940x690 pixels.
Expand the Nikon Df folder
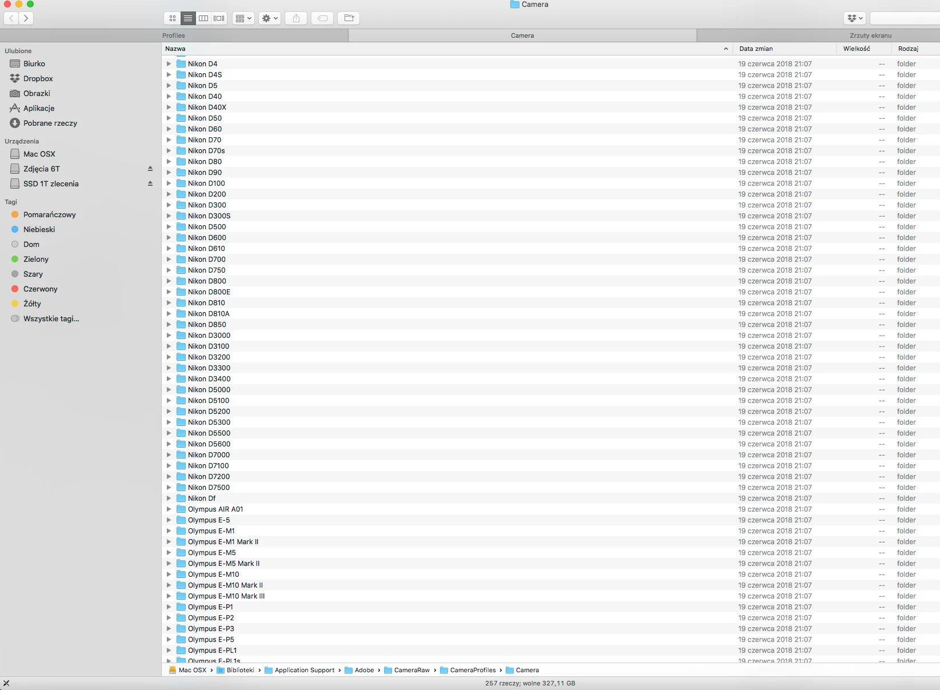[x=169, y=498]
